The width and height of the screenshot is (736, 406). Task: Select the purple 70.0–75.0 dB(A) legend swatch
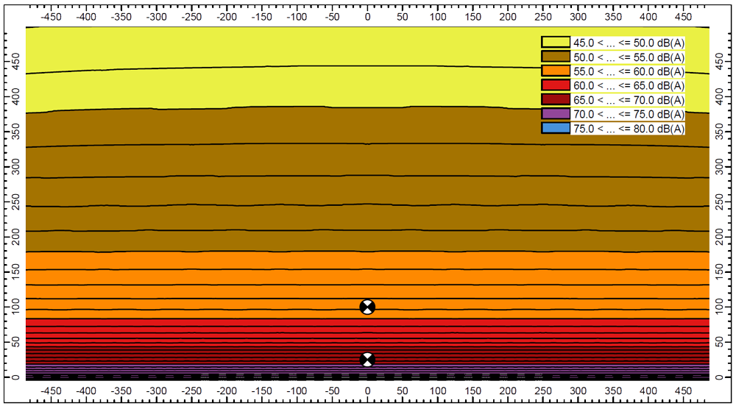coord(556,114)
